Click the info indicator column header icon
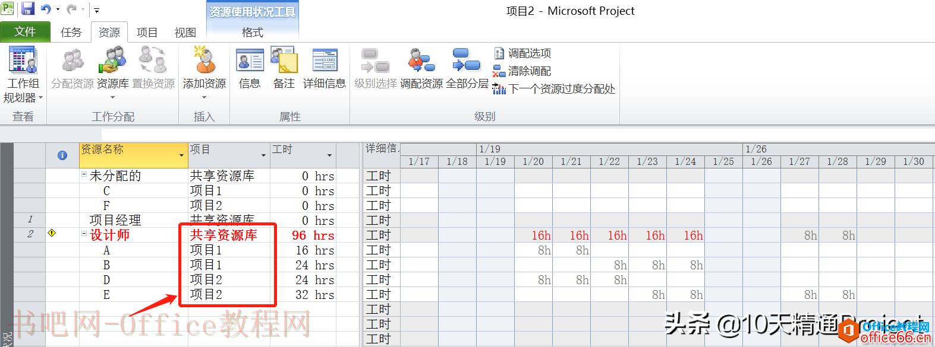 pyautogui.click(x=62, y=155)
